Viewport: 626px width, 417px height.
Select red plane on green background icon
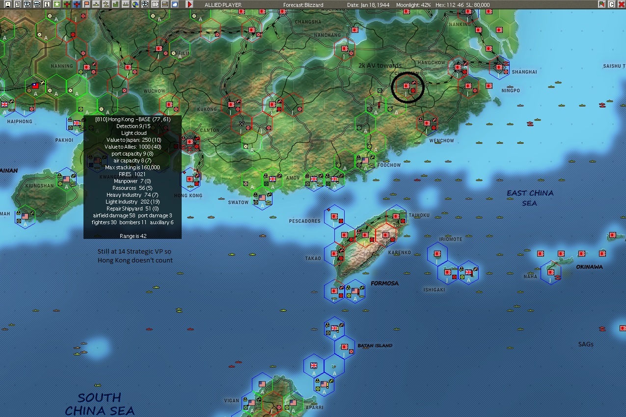click(67, 4)
